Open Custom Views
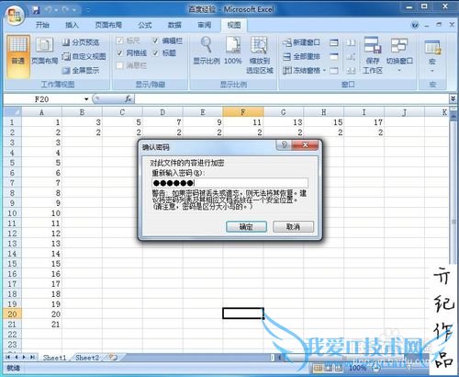 coord(84,56)
